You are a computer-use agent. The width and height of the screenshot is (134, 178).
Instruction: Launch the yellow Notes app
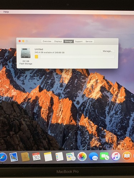click(x=48, y=157)
